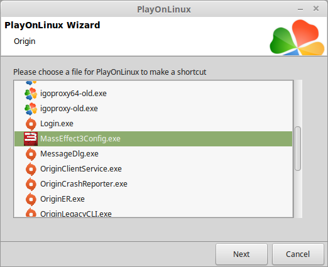328x267 pixels.
Task: Click the Origin icon beside OriginClientService.exe
Action: click(x=31, y=169)
